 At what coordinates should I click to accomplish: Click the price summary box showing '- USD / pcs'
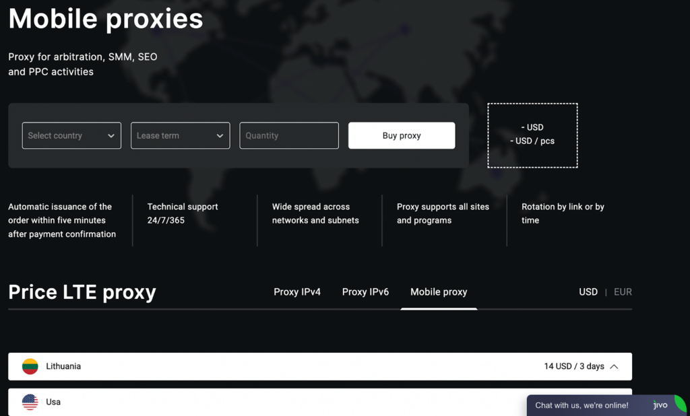[x=532, y=135]
